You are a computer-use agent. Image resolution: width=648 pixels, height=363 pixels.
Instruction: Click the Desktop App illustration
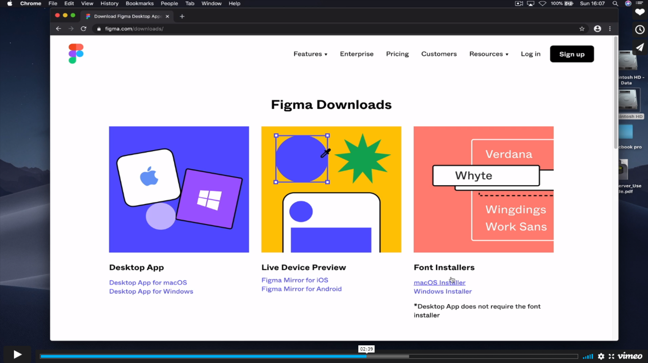point(179,189)
